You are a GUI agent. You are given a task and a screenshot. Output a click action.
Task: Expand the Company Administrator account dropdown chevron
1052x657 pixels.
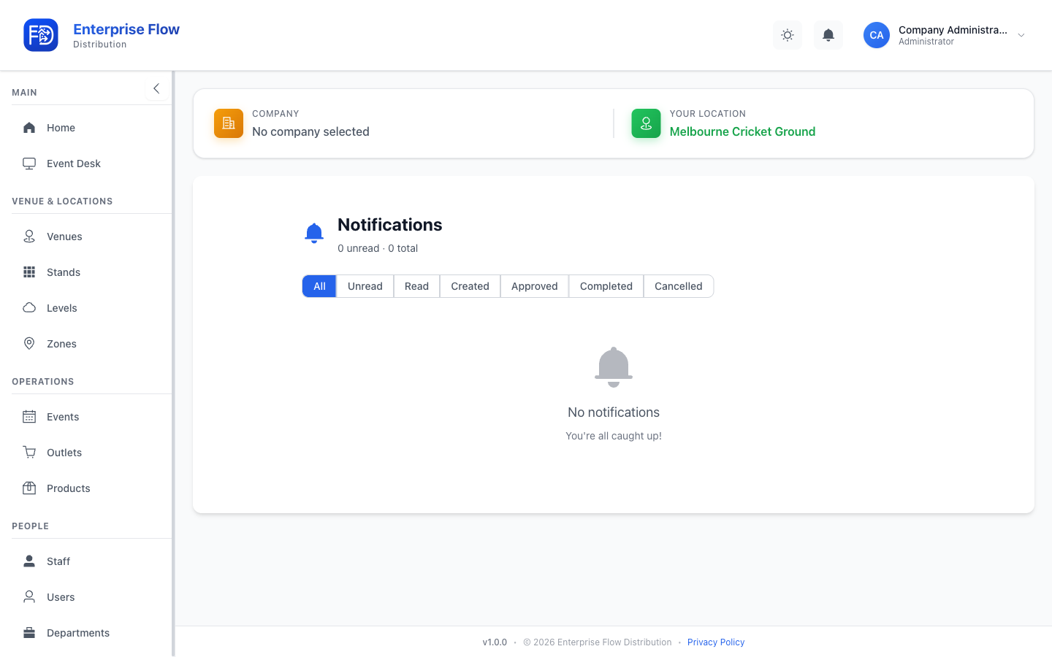[1021, 35]
